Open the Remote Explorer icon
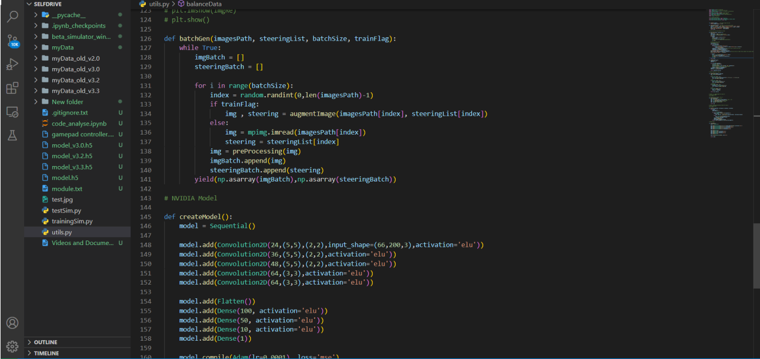 [12, 112]
